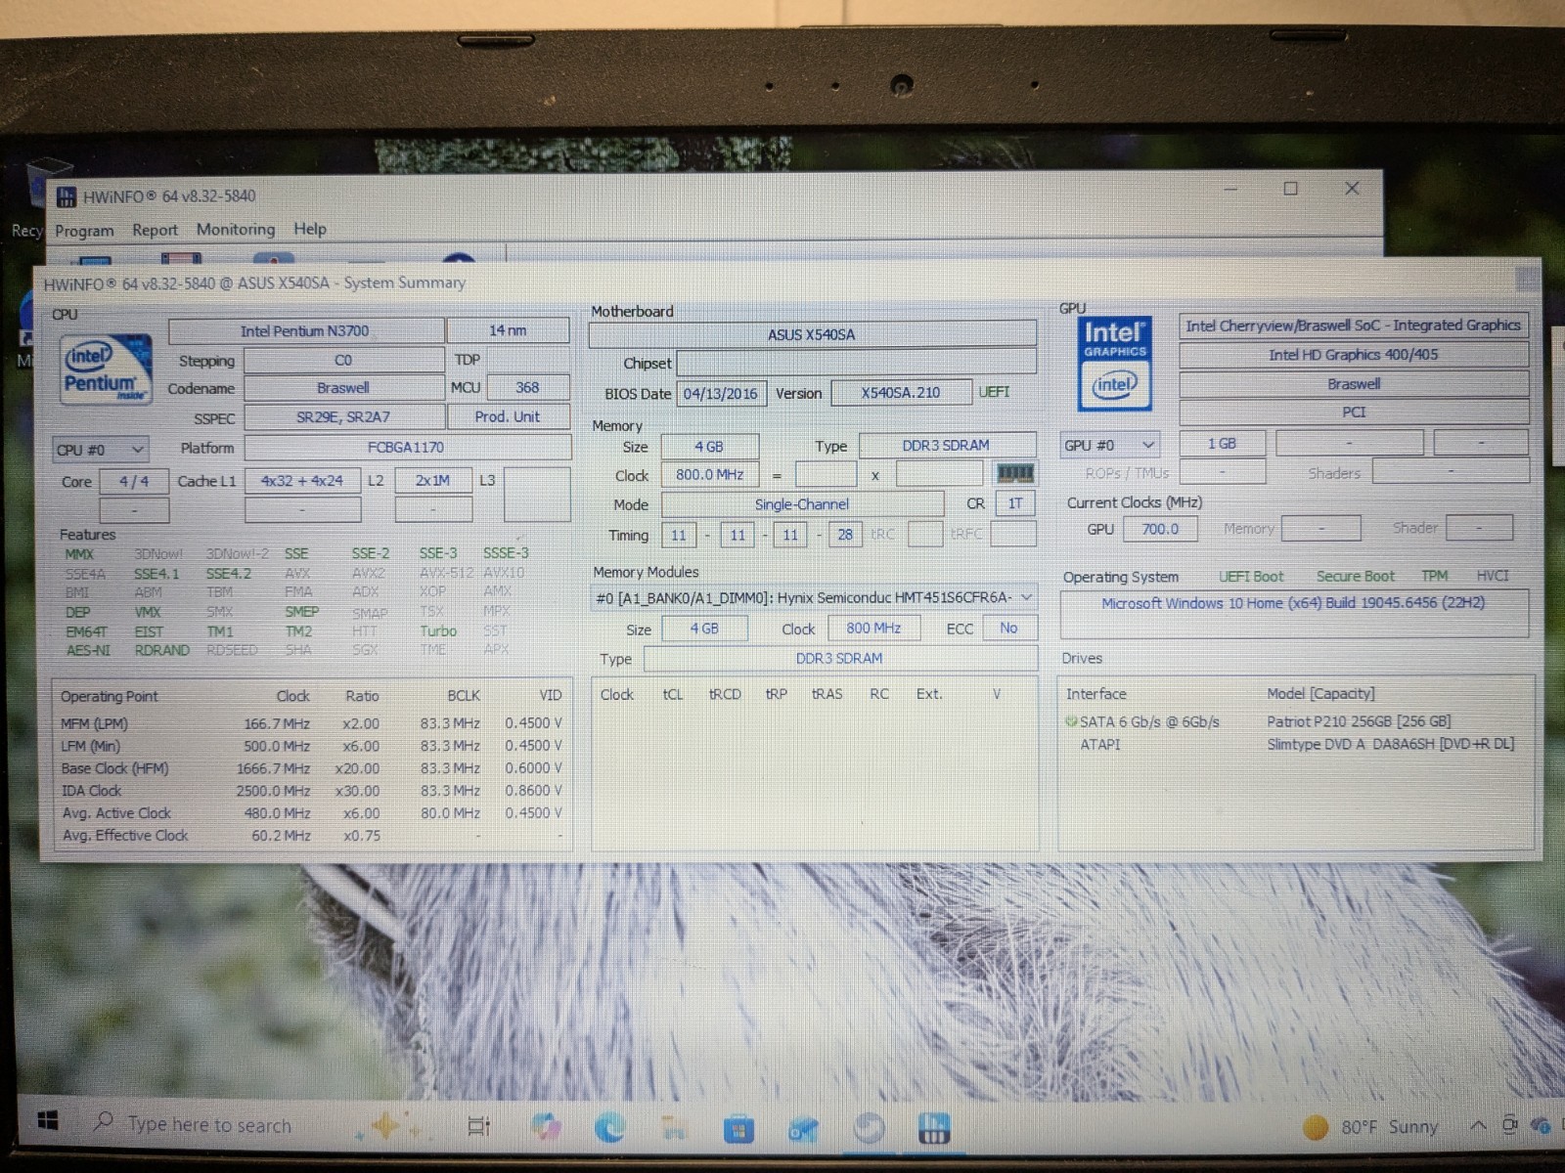The width and height of the screenshot is (1565, 1173).
Task: Click the HVCI indicator
Action: (x=1493, y=576)
